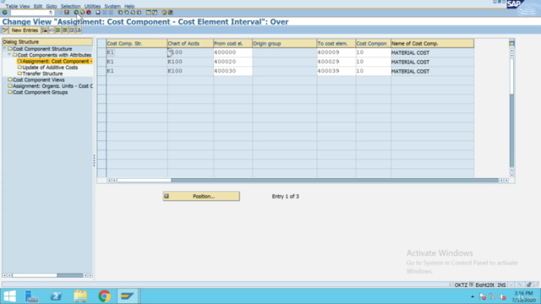Click the Next page icon
The height and width of the screenshot is (304, 541).
(x=133, y=13)
